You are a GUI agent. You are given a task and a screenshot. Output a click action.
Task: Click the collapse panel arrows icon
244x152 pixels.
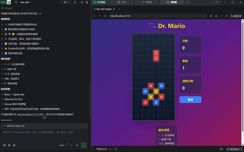[216, 2]
